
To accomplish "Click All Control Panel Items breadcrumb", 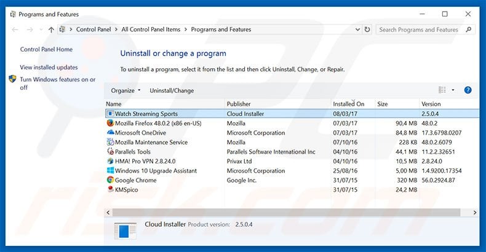I will pyautogui.click(x=151, y=30).
